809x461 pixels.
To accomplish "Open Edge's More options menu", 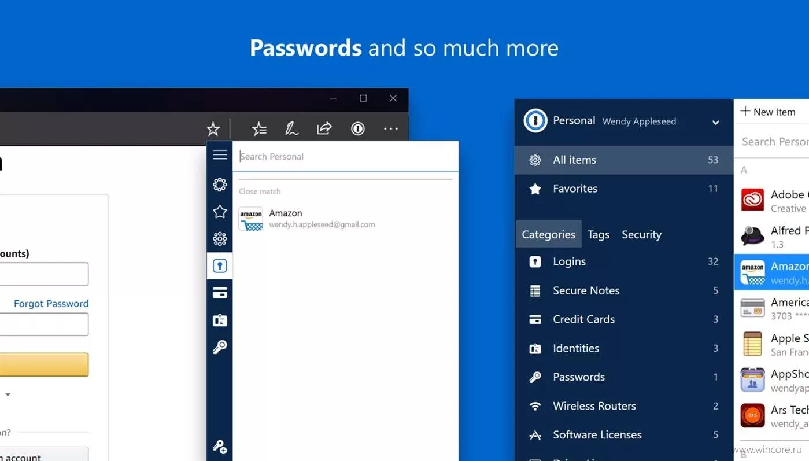I will click(390, 128).
